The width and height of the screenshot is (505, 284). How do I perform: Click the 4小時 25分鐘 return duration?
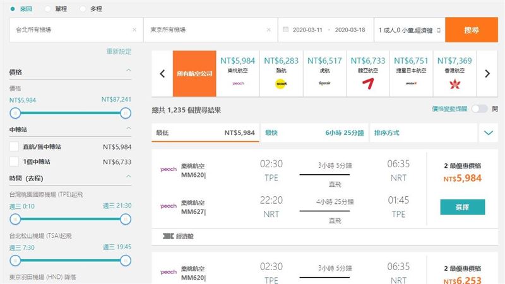pyautogui.click(x=335, y=202)
